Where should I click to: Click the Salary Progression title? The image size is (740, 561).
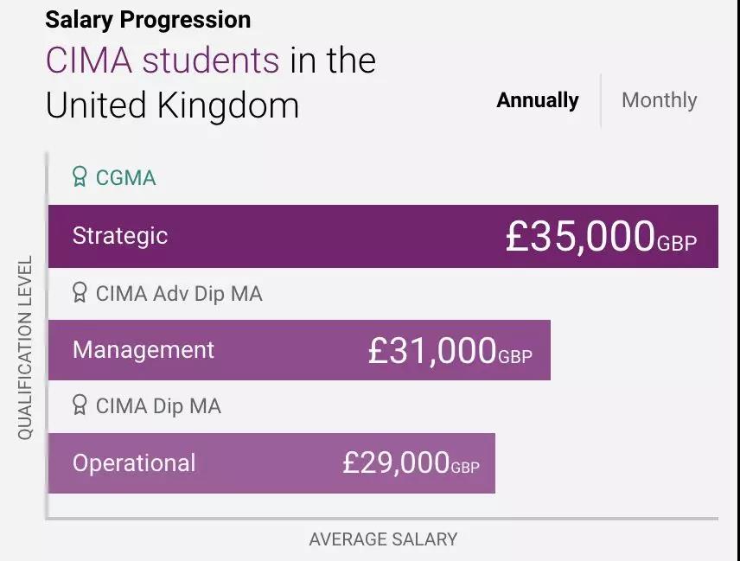pos(148,19)
